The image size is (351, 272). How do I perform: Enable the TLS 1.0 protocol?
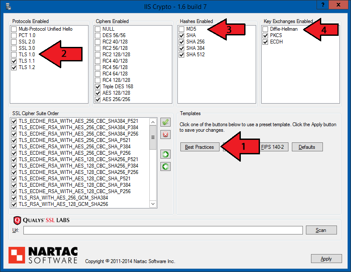[x=14, y=55]
